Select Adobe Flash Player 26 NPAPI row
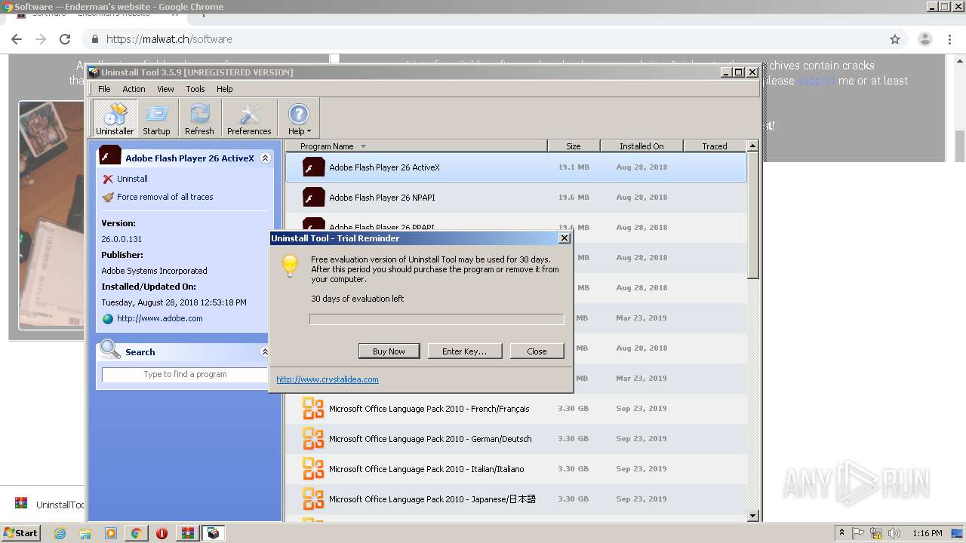966x543 pixels. [x=516, y=198]
